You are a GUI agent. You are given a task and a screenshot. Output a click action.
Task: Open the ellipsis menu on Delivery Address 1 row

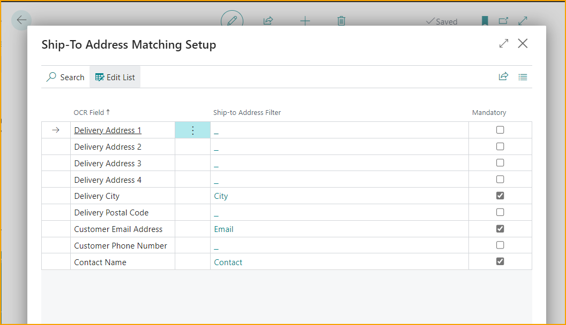192,129
